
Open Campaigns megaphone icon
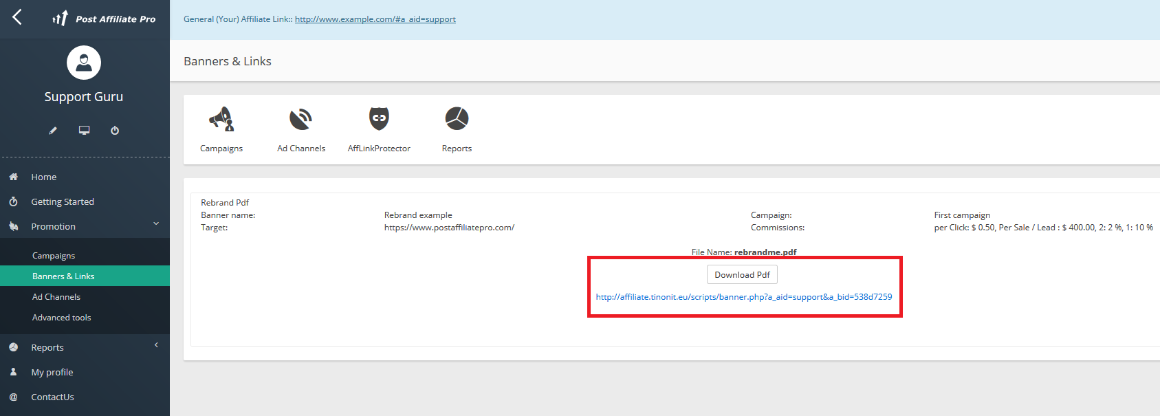(x=221, y=119)
